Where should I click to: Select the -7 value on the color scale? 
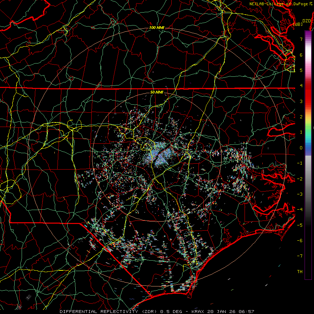[300, 256]
